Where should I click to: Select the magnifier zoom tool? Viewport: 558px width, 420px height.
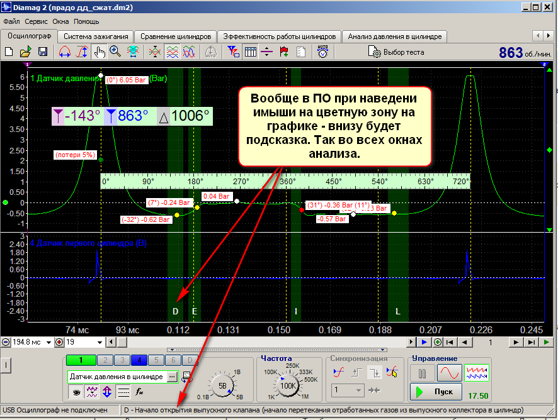tap(115, 52)
